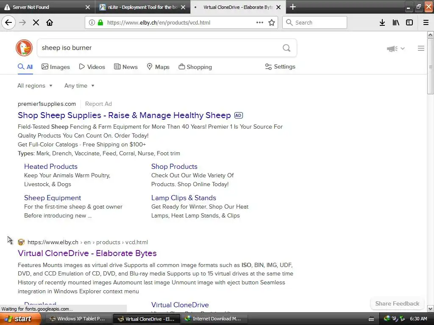Stop loading the page

[x=36, y=22]
